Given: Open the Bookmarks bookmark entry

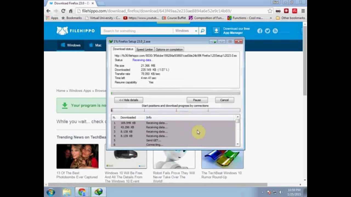Looking at the screenshot, I should pyautogui.click(x=71, y=18).
